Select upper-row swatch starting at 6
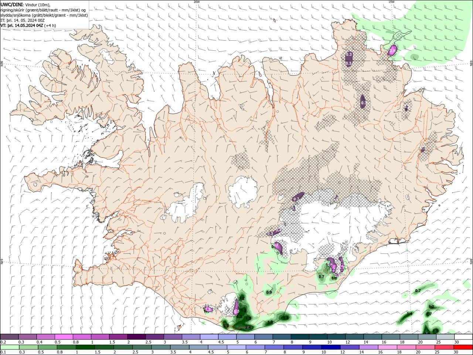 coord(264,337)
